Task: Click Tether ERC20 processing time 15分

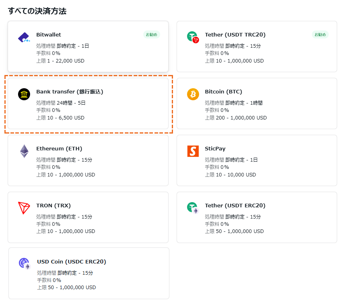Action: 233,217
